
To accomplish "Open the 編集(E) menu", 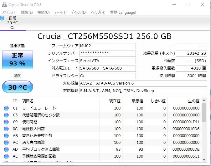I will (x=27, y=12).
